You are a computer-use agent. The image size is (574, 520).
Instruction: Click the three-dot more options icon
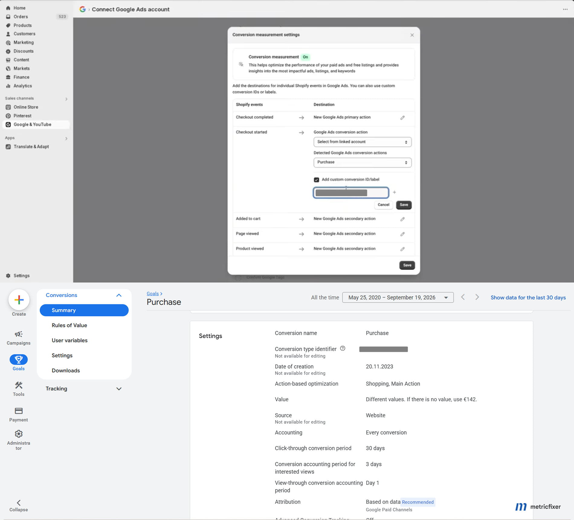[565, 9]
